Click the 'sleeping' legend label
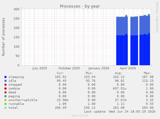 pos(16,77)
